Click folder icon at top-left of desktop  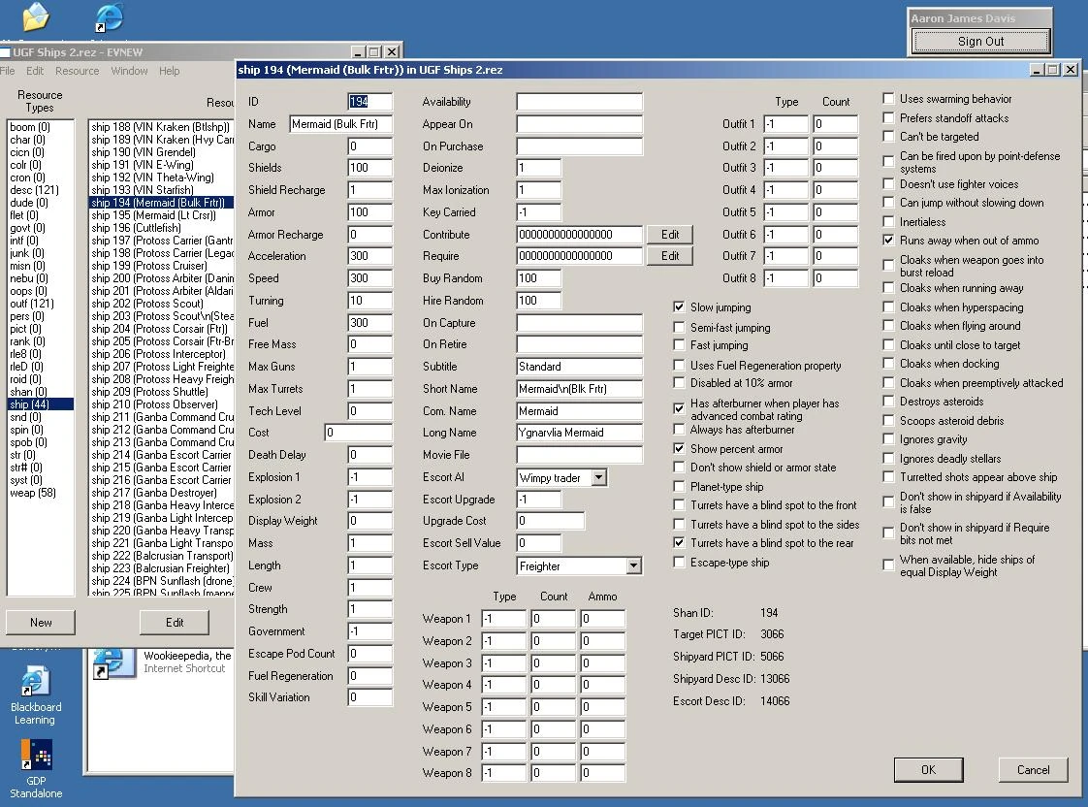coord(35,16)
